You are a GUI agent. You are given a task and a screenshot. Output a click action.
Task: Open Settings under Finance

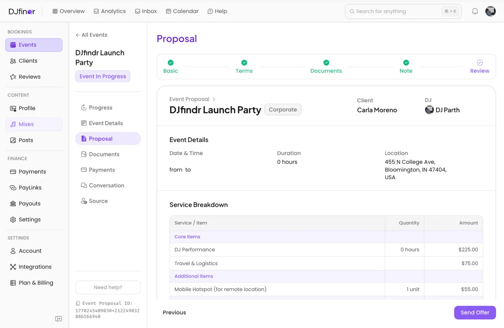click(34, 219)
